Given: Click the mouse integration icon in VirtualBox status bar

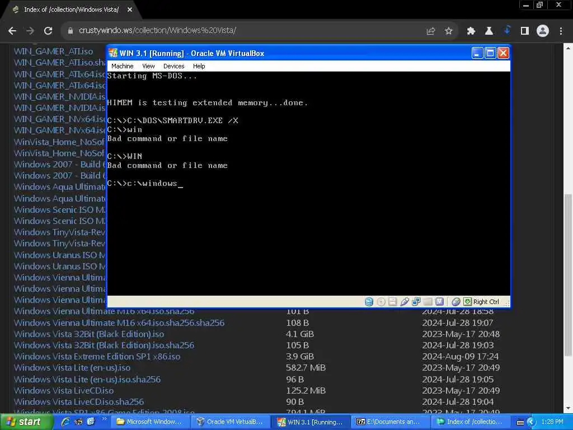Looking at the screenshot, I should pos(455,302).
